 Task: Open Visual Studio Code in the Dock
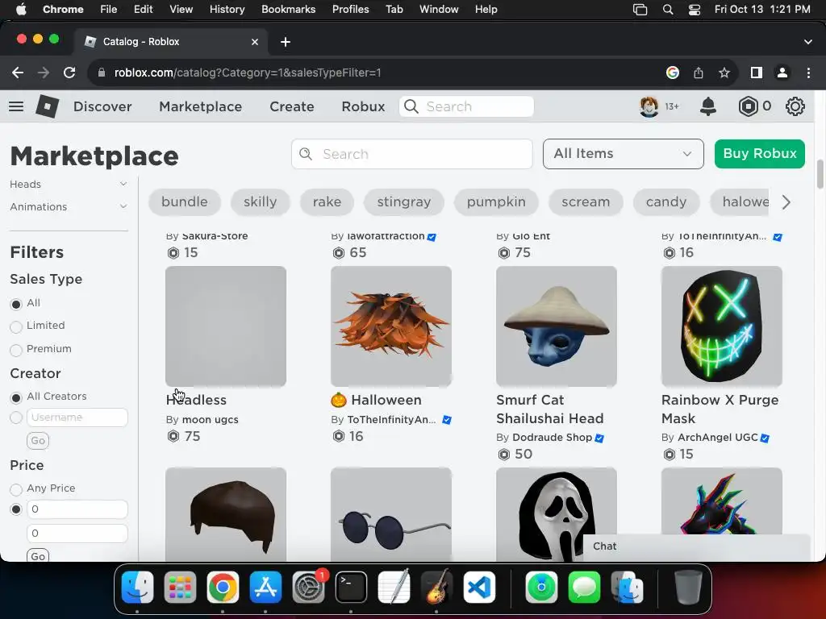[479, 587]
